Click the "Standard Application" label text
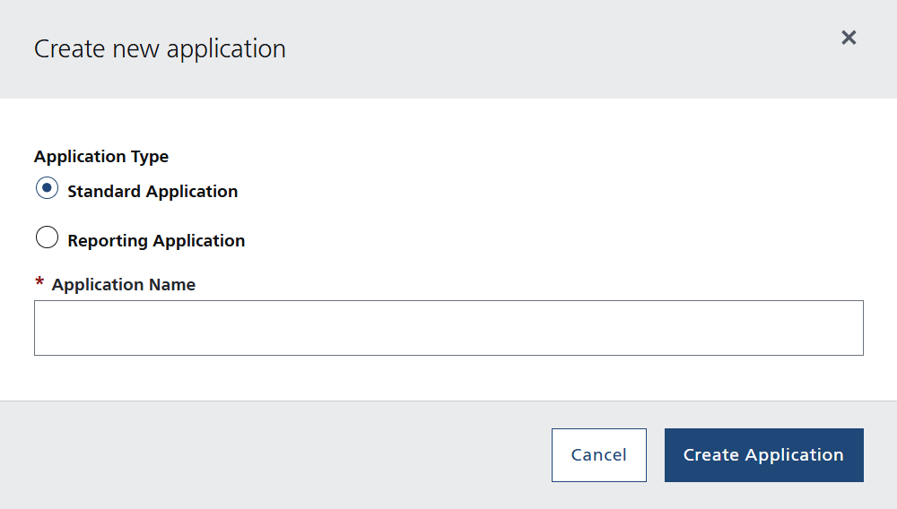The image size is (897, 509). [152, 192]
